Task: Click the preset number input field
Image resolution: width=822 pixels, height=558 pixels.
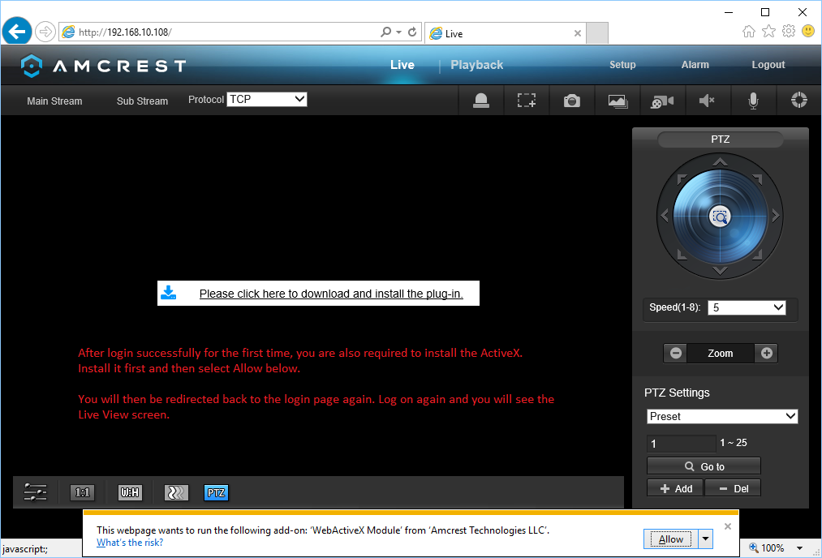Action: [x=681, y=444]
